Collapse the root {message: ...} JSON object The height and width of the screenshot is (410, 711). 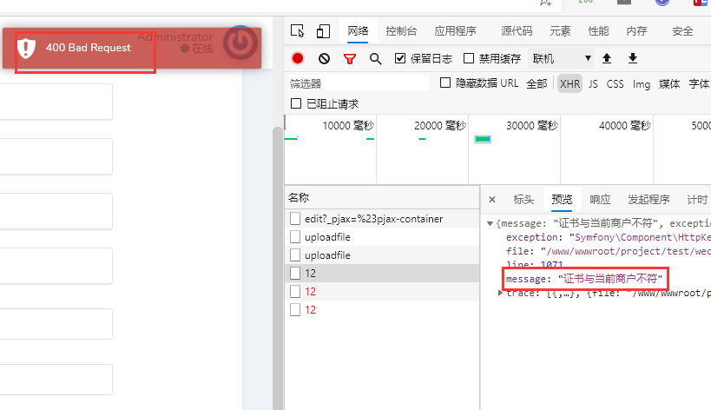[x=490, y=223]
